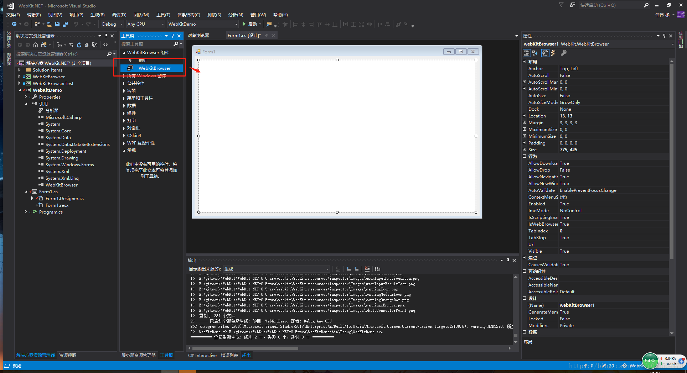Switch to the 错误列表 tab
The image size is (687, 373).
pos(229,356)
